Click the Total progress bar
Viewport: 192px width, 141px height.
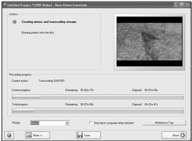pyautogui.click(x=98, y=111)
